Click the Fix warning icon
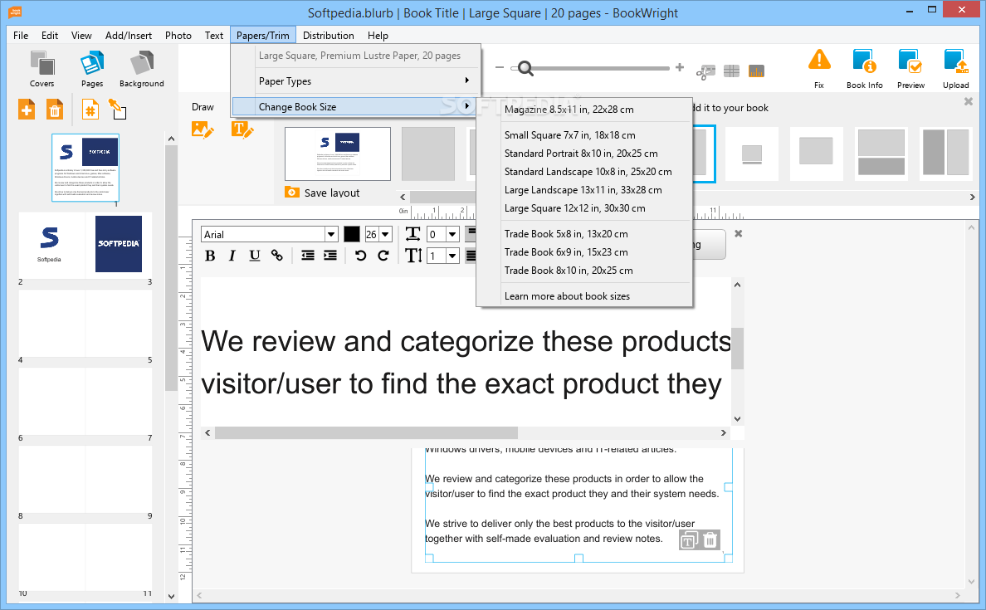 coord(819,69)
